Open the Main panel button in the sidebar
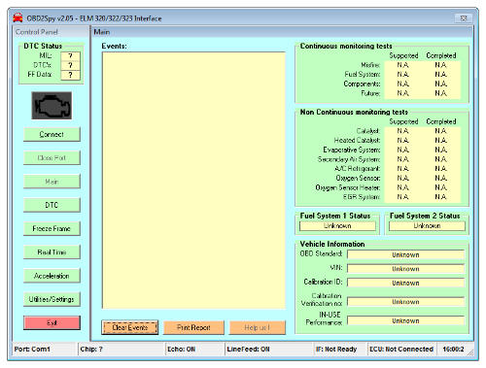 (x=52, y=182)
